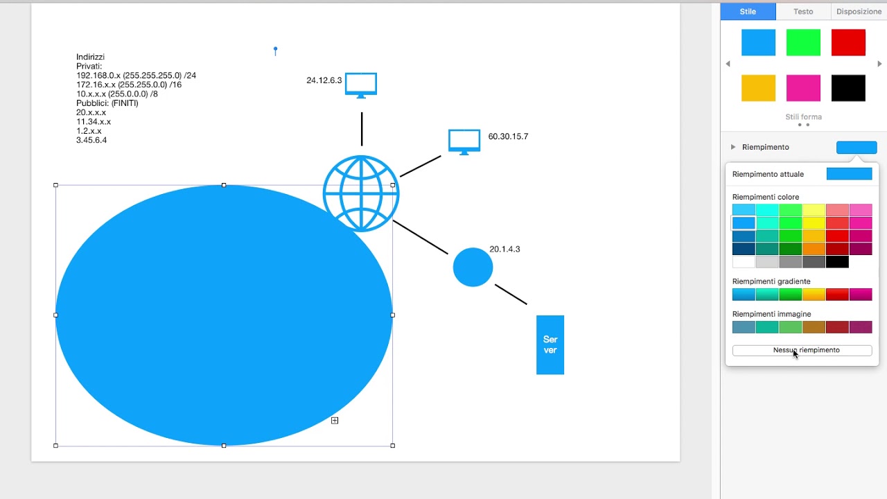Apply the green gradient fill

791,295
